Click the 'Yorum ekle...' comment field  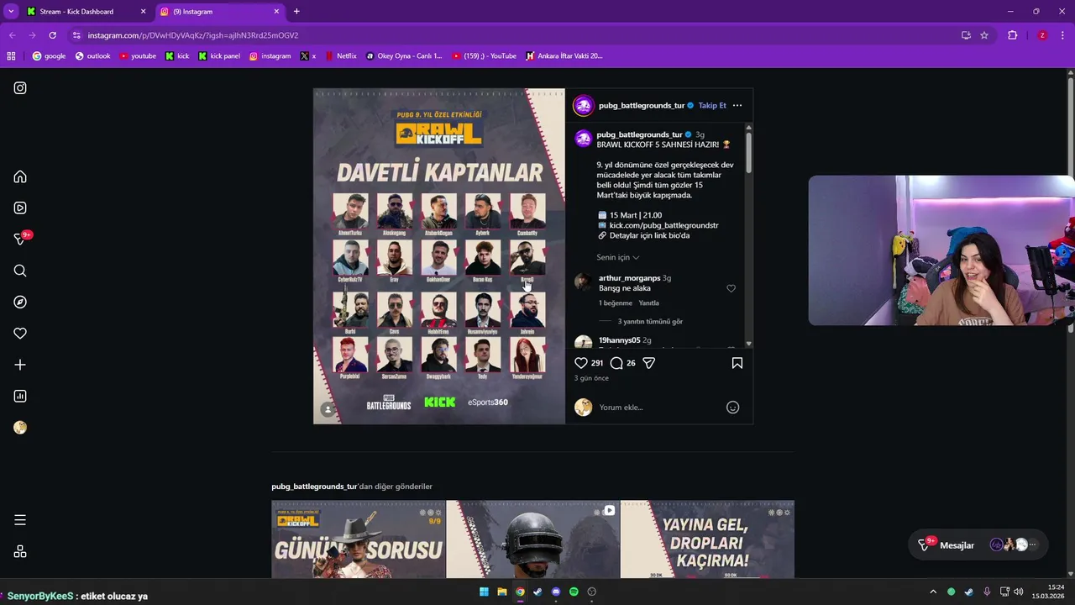(x=659, y=408)
